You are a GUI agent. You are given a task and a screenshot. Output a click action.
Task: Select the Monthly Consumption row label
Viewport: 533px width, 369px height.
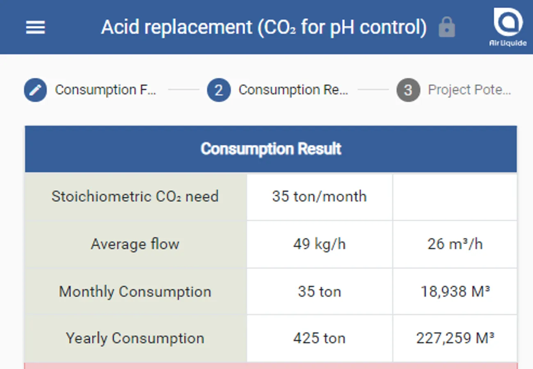[x=135, y=292]
